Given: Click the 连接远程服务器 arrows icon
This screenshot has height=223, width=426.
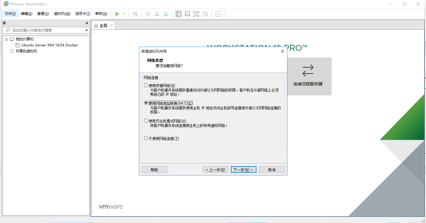Looking at the screenshot, I should point(308,70).
